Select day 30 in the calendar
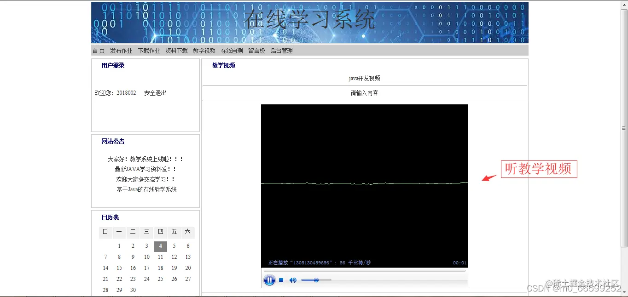Viewport: 628px width, 297px height. (133, 290)
